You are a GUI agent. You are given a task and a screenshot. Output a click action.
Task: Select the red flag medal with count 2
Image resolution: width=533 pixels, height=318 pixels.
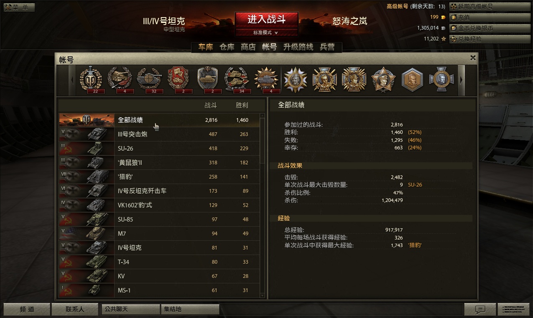pyautogui.click(x=179, y=80)
